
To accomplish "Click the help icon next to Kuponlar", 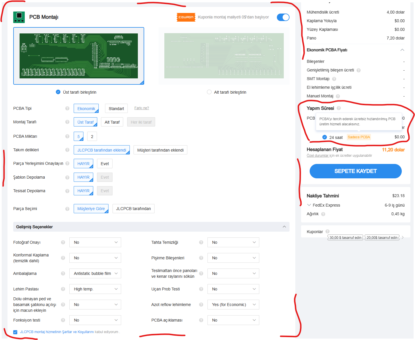I will click(x=328, y=231).
